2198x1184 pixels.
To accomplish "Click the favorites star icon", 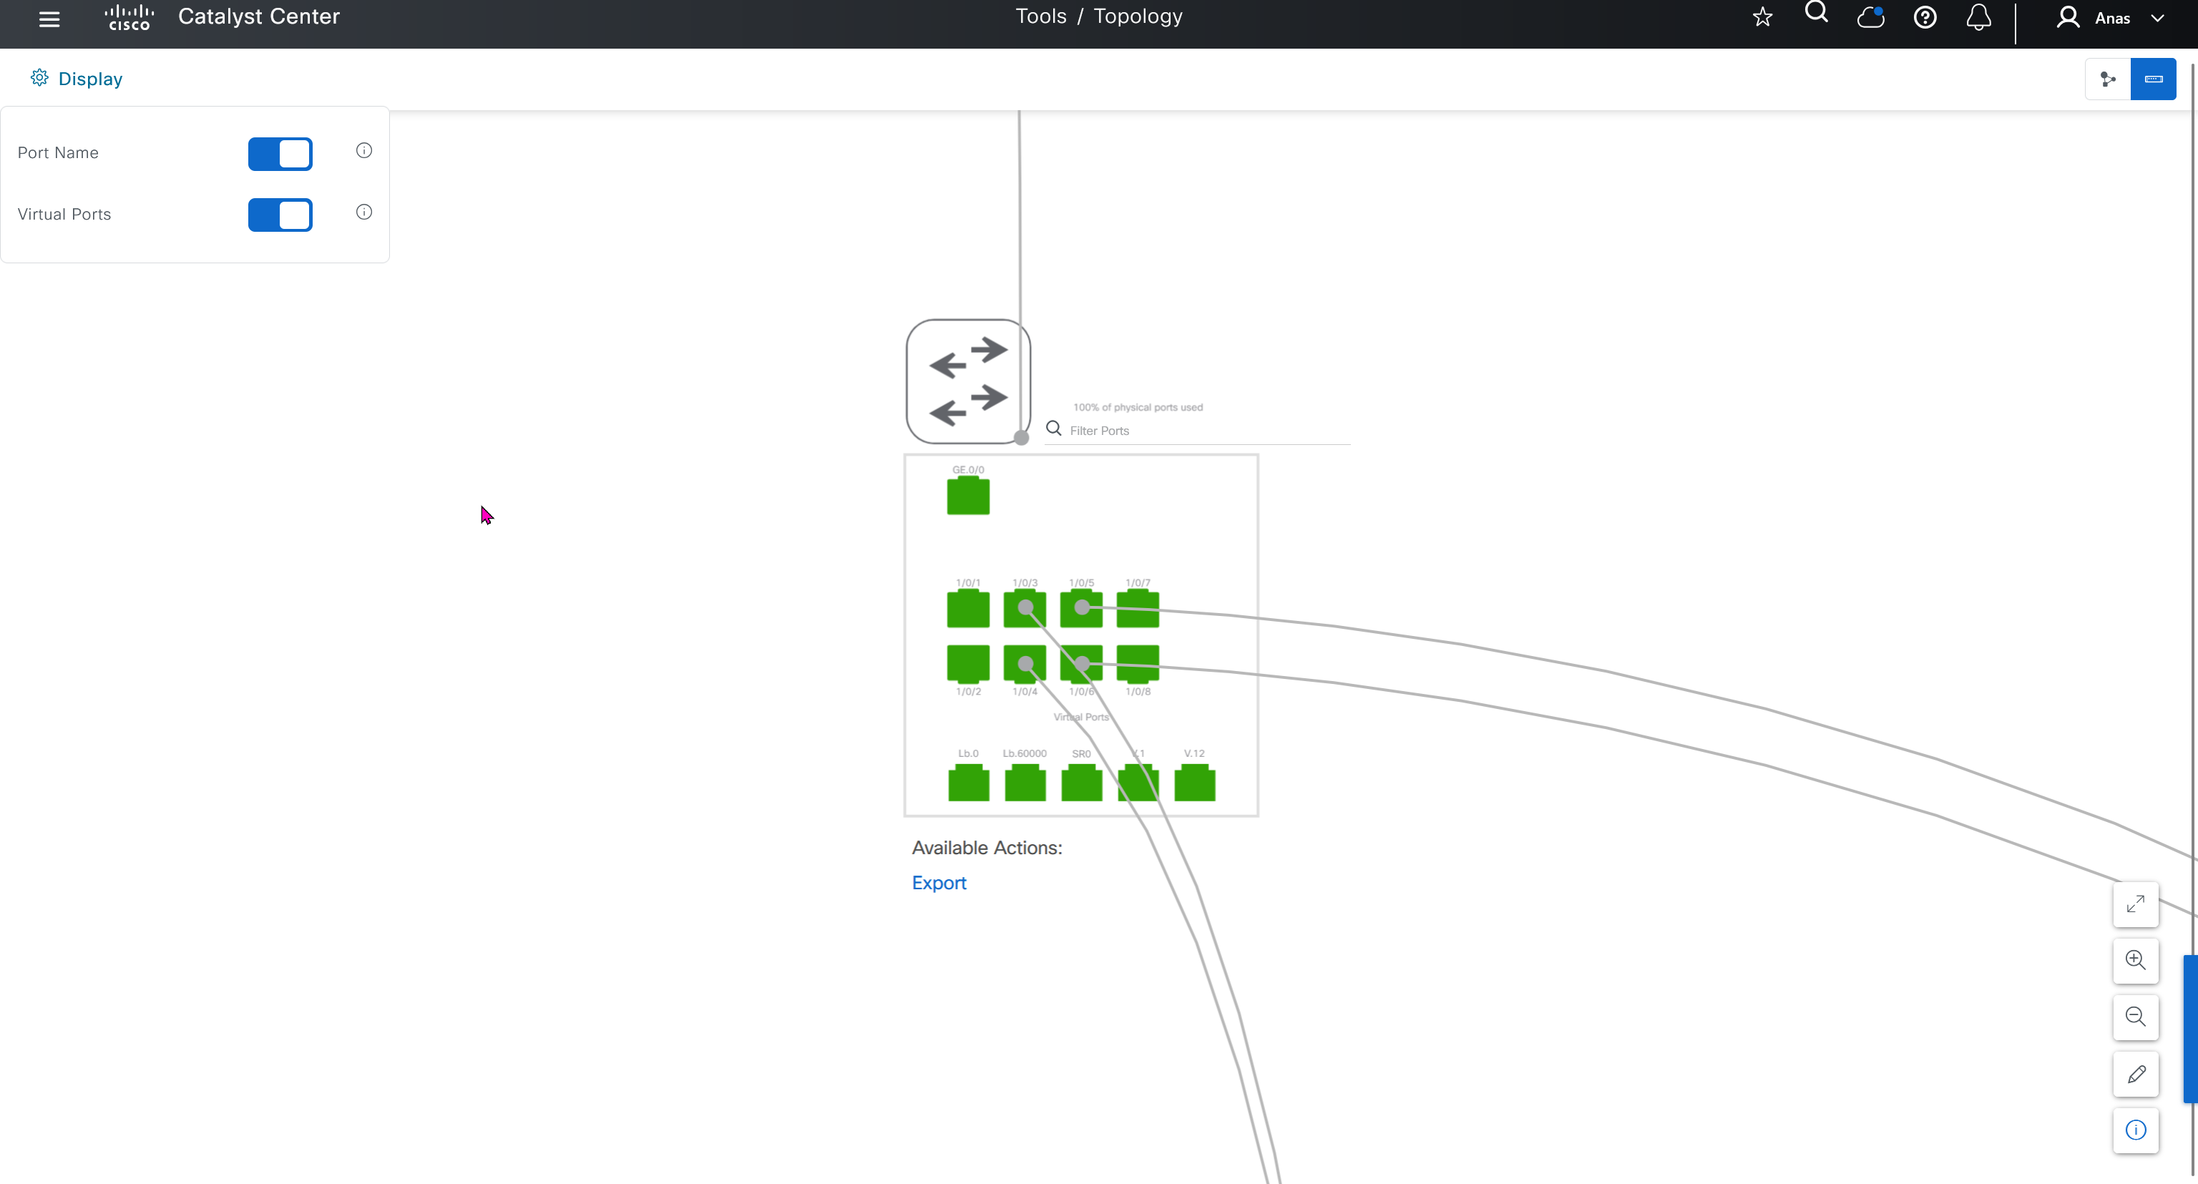I will [x=1762, y=17].
